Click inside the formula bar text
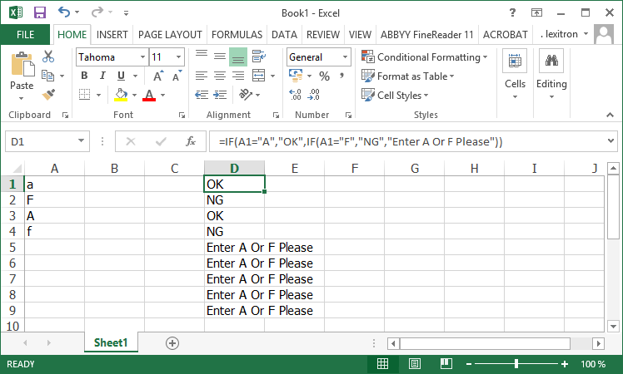This screenshot has width=623, height=374. click(x=361, y=141)
